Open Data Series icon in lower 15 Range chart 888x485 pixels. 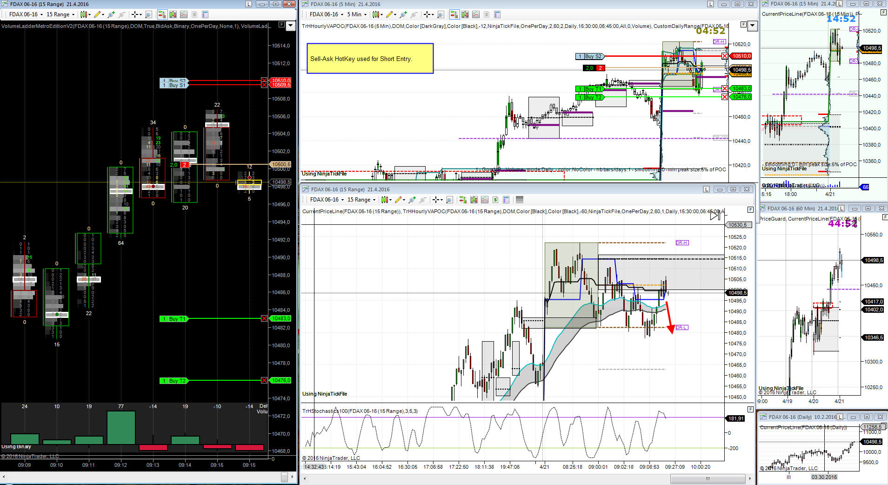coord(474,200)
